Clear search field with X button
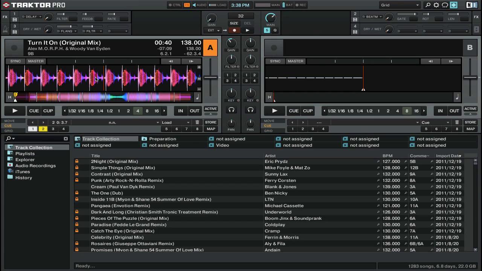This screenshot has height=271, width=482. [66, 139]
